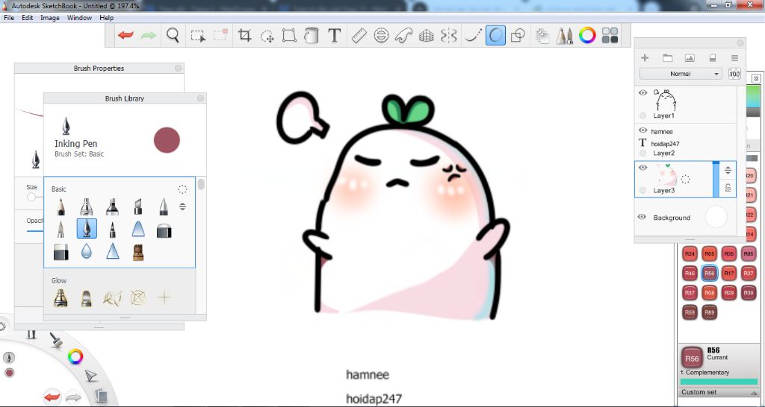
Task: Open the Perspective Guides tool
Action: (427, 36)
